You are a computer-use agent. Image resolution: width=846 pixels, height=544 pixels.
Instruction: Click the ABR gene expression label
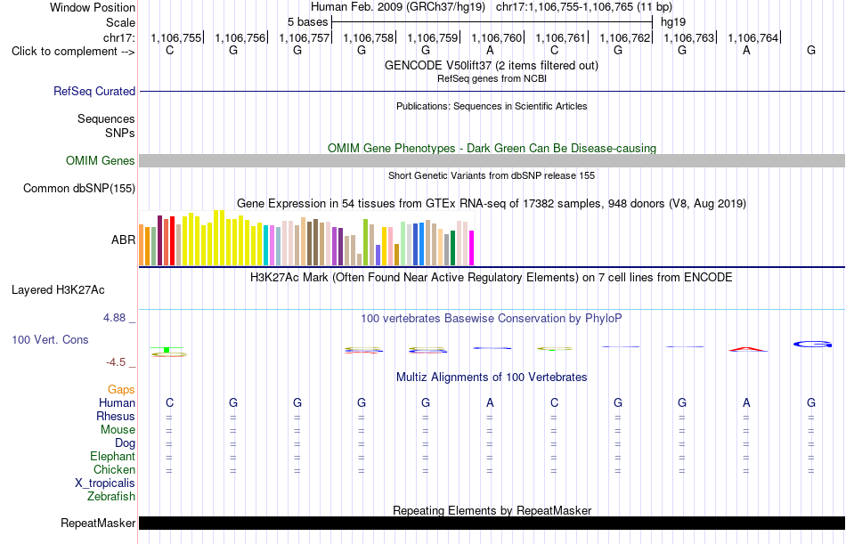click(123, 240)
